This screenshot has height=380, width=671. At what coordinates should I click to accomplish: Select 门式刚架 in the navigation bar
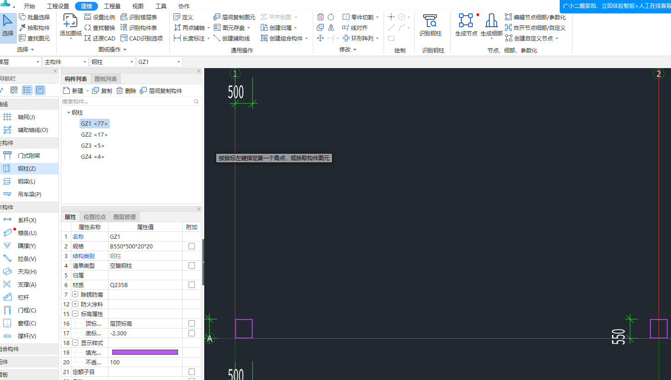[29, 156]
